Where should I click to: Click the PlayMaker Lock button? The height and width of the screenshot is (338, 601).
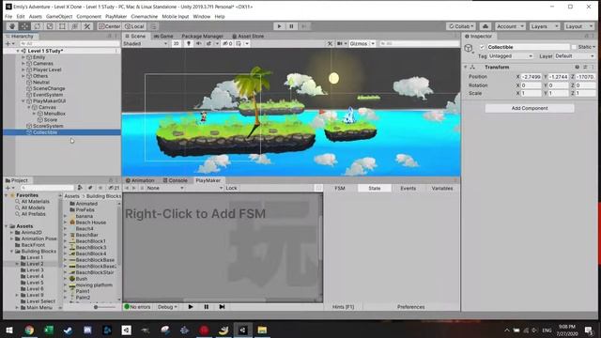tap(231, 188)
